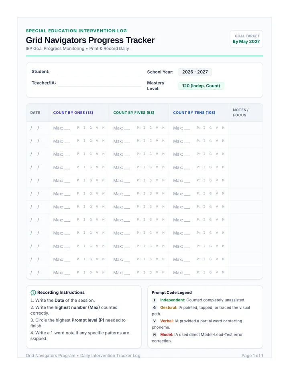This screenshot has width=289, height=375.
Task: Click the '120 (Indep. Count)' mastery badge
Action: click(201, 86)
